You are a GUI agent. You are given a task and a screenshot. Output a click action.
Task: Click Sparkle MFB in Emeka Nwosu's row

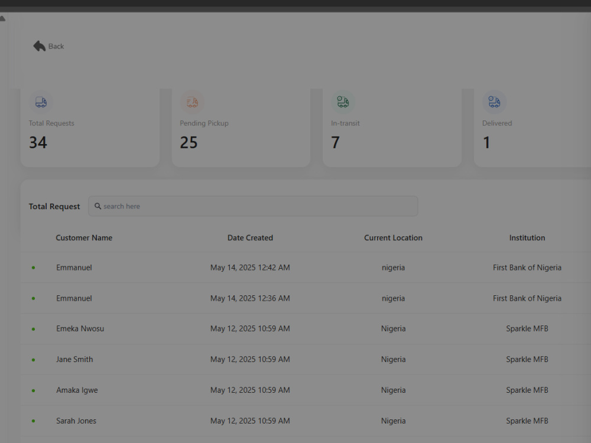pos(527,328)
